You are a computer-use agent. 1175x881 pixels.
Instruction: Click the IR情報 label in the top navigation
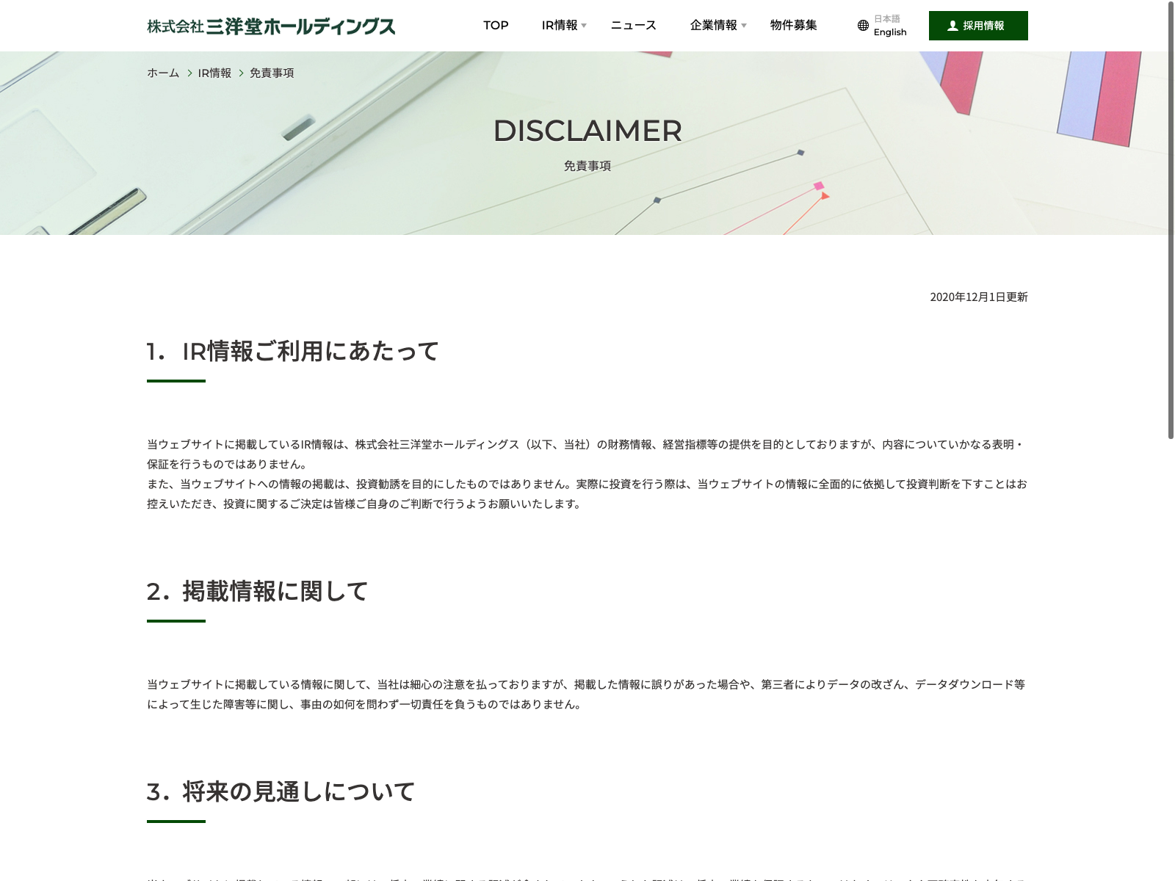559,25
